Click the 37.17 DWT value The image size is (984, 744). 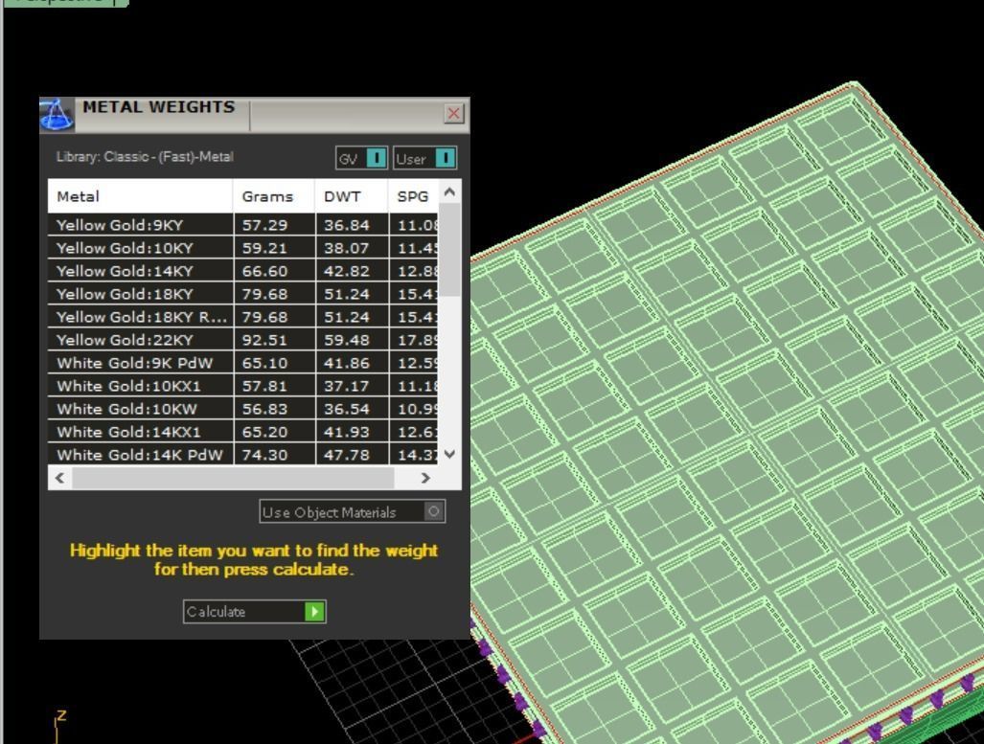(x=347, y=386)
